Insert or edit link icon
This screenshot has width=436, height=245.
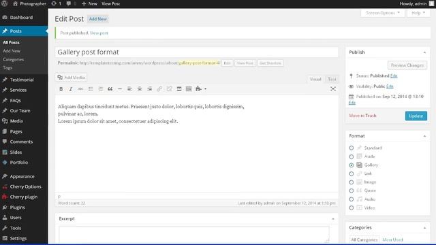coord(159,89)
